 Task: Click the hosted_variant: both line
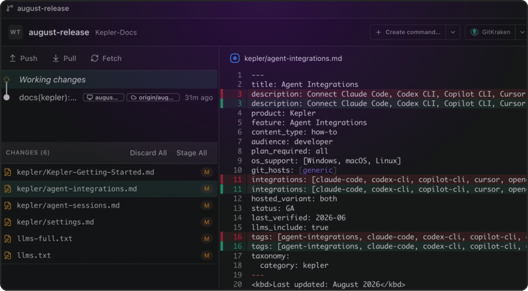[x=294, y=199]
